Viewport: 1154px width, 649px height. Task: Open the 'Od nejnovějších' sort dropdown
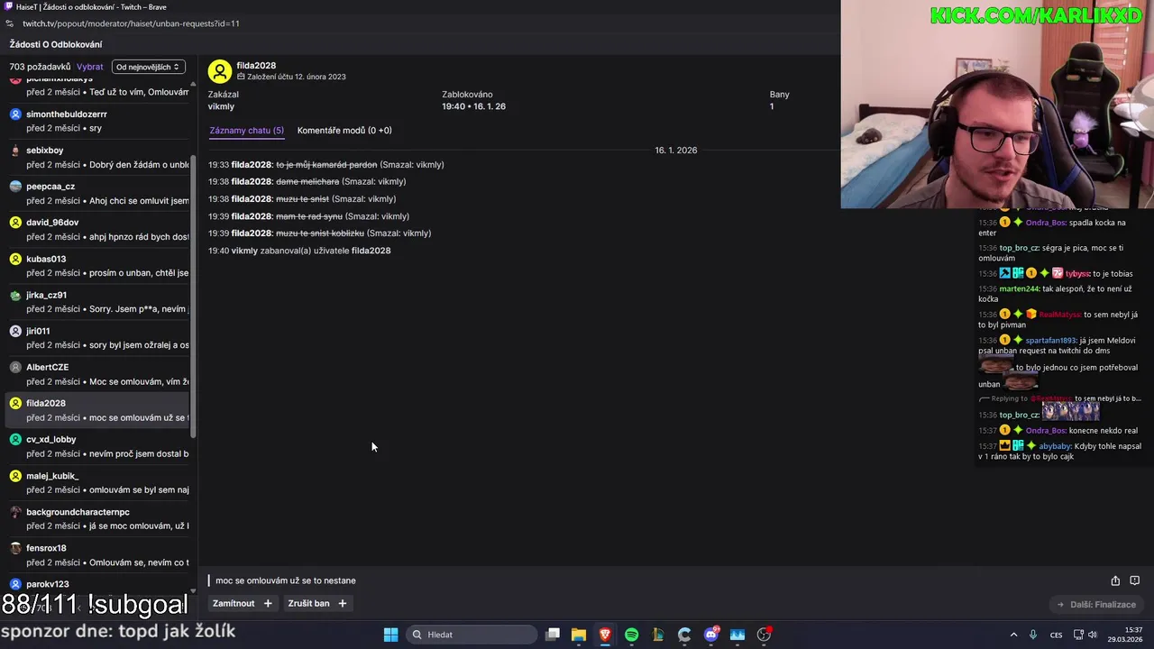(149, 67)
